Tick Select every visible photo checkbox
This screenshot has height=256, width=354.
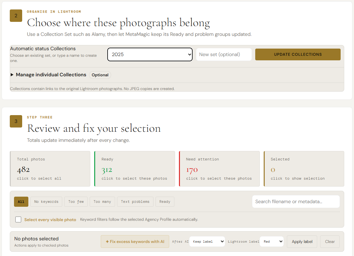(x=18, y=219)
